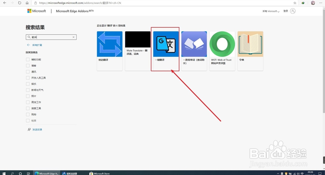Open the green extension icon in toolbar

coord(303,3)
